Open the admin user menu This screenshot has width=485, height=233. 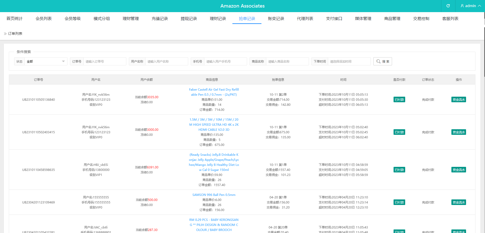pos(471,6)
